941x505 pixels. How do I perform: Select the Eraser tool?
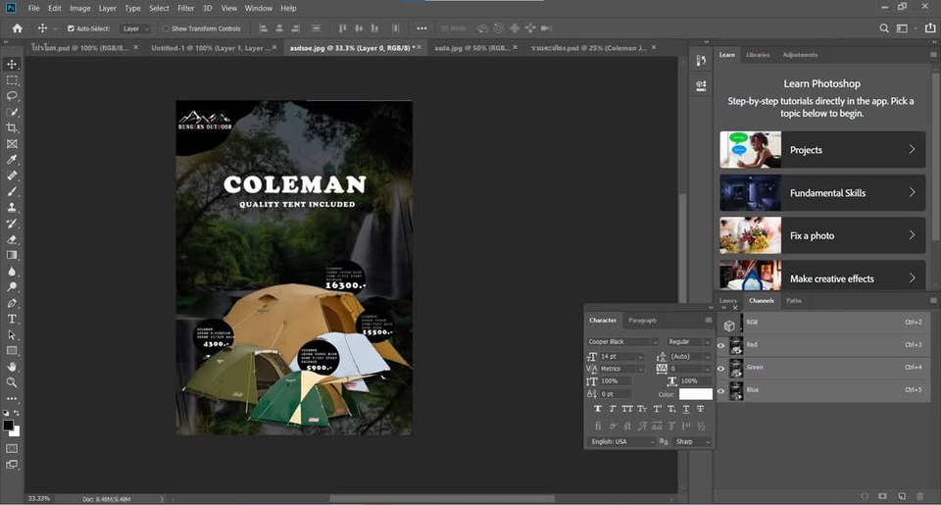[x=12, y=239]
